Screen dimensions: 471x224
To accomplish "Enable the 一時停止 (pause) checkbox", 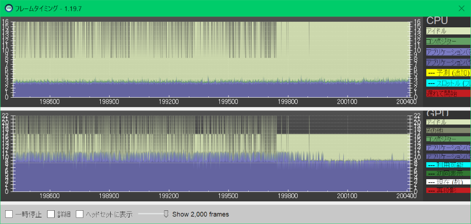I will click(x=9, y=214).
